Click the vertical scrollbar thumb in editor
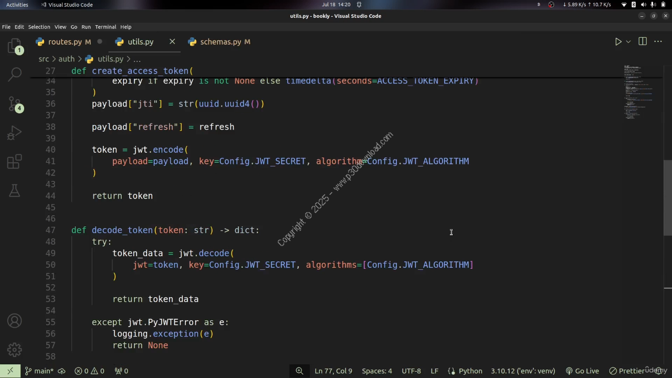The image size is (672, 378). [667, 197]
